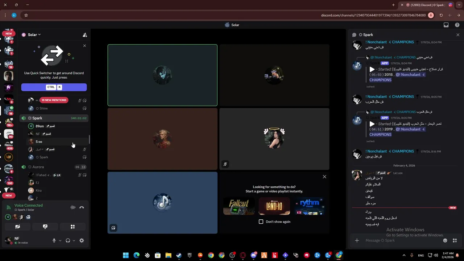This screenshot has height=261, width=464.
Task: Grab the channel list scrollbar
Action: (89, 140)
